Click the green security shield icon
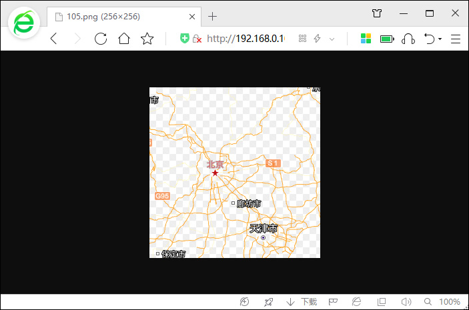 185,38
